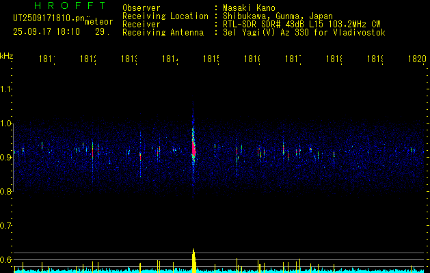Click the 1820 time axis label
Viewport: 430px width, 273px height.
[x=417, y=59]
